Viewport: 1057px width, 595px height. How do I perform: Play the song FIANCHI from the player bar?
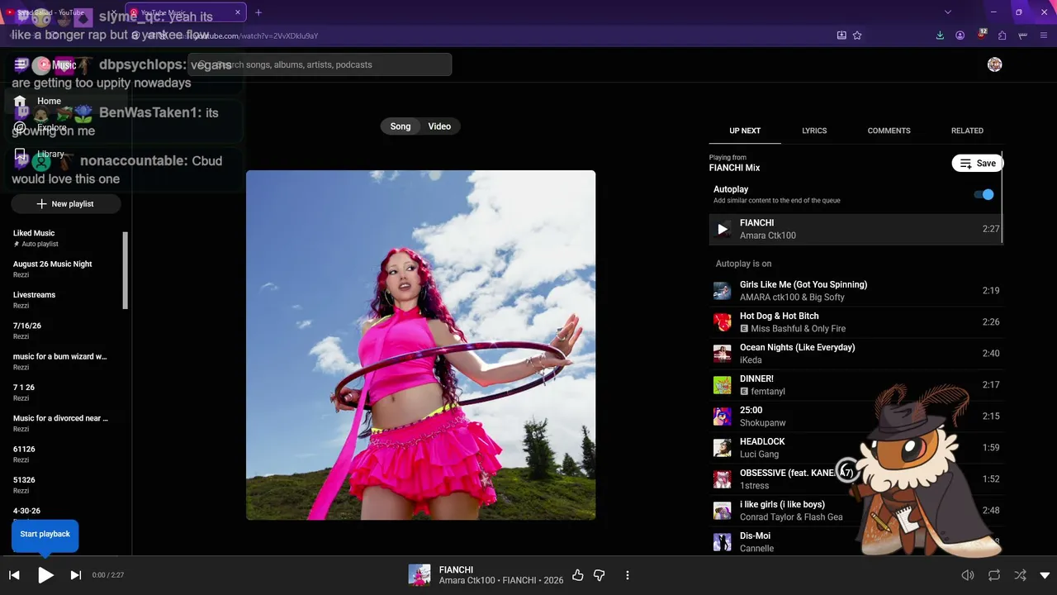click(x=46, y=575)
